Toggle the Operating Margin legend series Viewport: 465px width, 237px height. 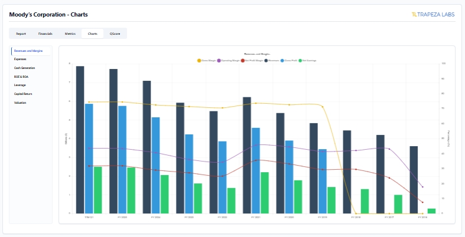point(228,61)
